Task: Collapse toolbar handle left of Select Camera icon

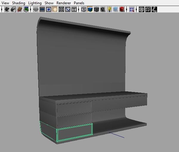Action: tap(2, 9)
